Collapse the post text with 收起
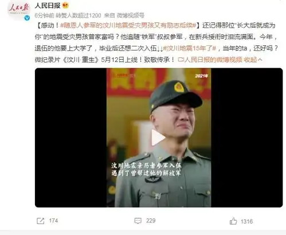Viewport: 286px width, 235px height. pyautogui.click(x=253, y=60)
